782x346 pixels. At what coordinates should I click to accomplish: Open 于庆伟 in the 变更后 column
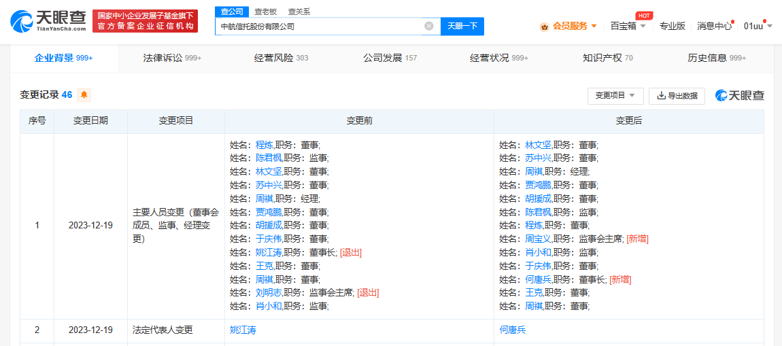[538, 266]
